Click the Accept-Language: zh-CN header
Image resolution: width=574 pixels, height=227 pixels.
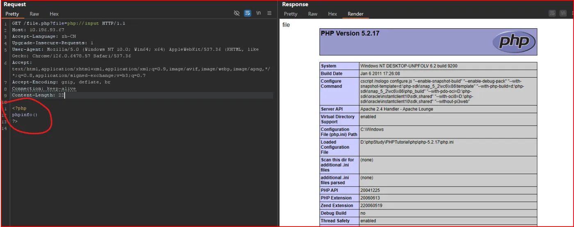click(44, 36)
